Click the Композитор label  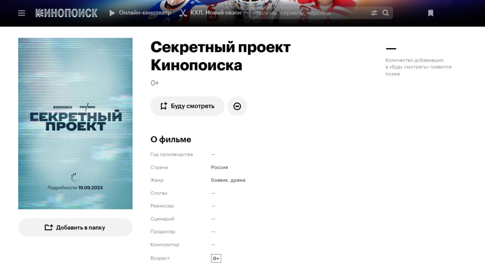(165, 245)
